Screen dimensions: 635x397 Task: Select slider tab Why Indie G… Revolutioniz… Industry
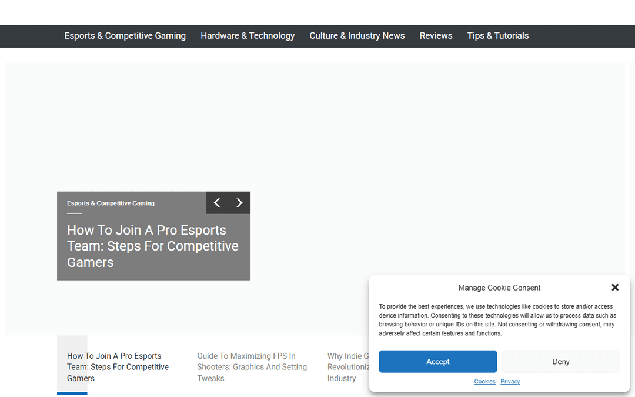tap(348, 367)
